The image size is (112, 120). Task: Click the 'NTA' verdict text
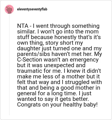[x=23, y=26]
